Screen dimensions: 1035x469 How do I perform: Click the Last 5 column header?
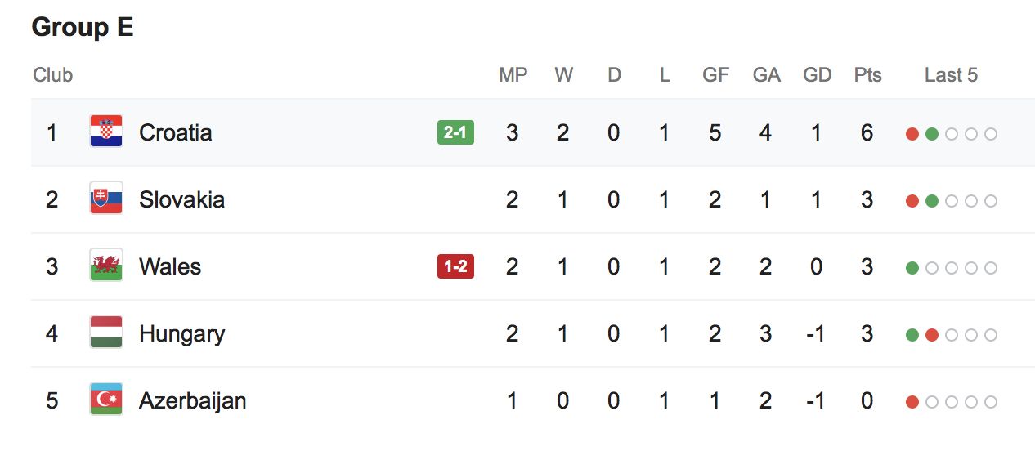tap(951, 75)
